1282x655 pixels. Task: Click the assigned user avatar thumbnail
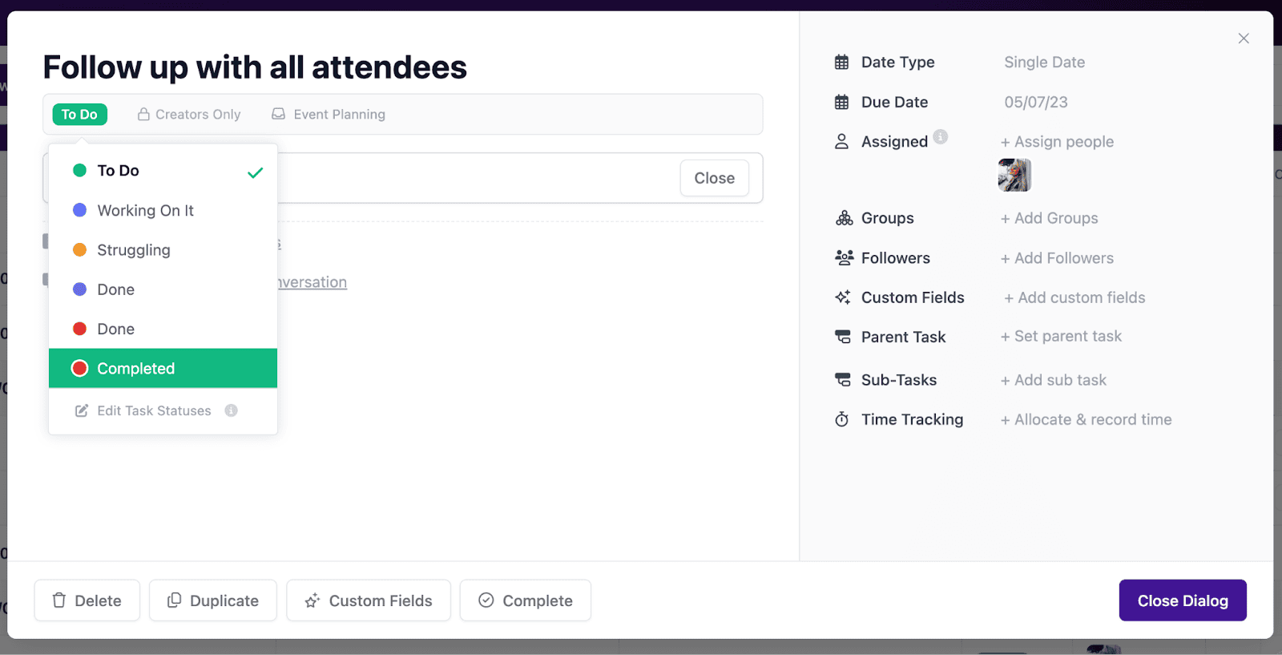coord(1014,175)
